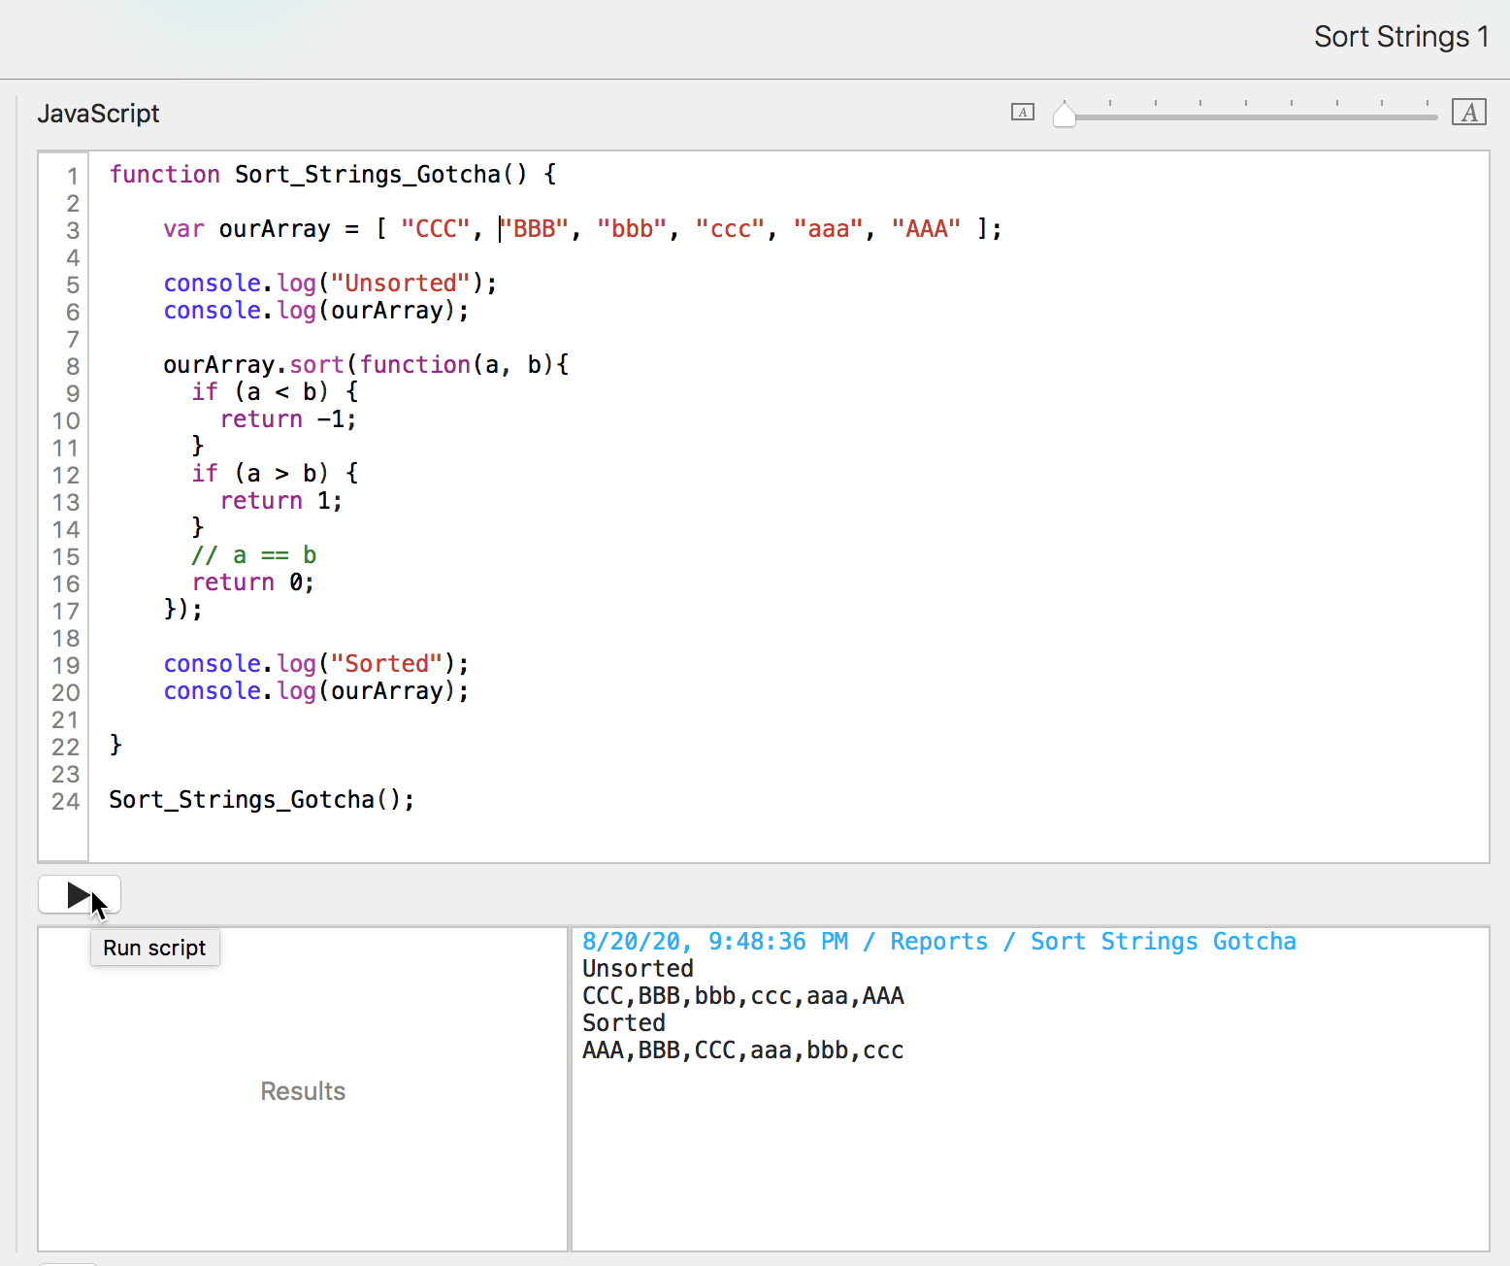
Task: Open the blue 'Reports / Sort Strings Gotcha' log header
Action: point(938,942)
